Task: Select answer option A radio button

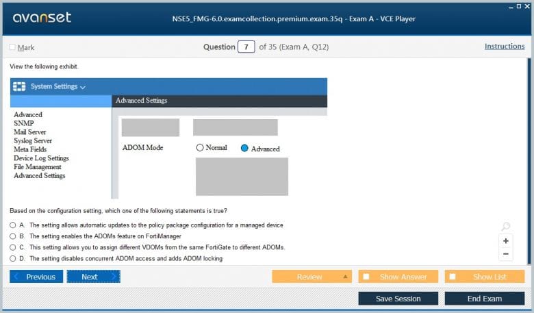Action: click(x=13, y=225)
